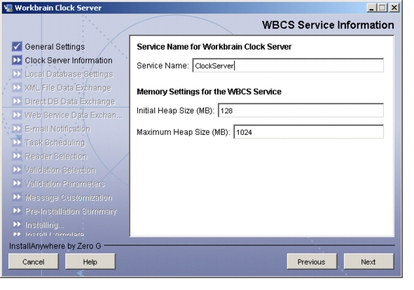Screen dimensions: 414x290
Task: Click the Validation Selection arrow icon
Action: (17, 170)
